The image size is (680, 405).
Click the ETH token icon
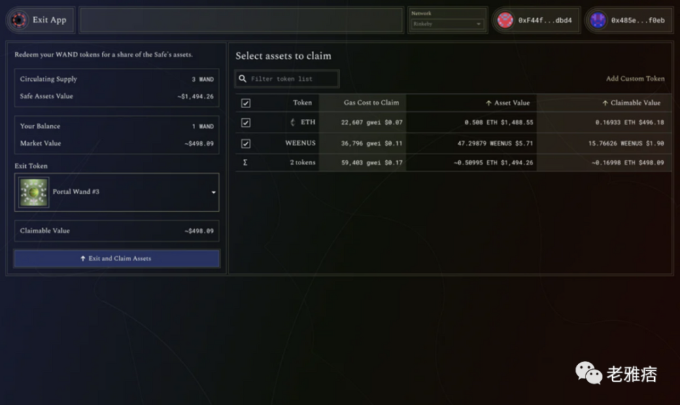pos(292,122)
